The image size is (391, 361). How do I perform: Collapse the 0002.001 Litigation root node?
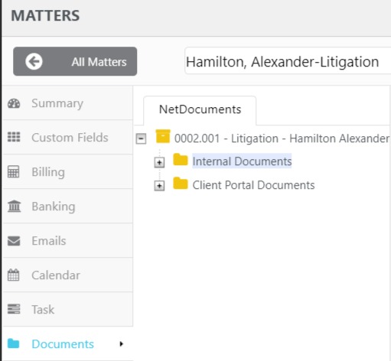coord(141,139)
